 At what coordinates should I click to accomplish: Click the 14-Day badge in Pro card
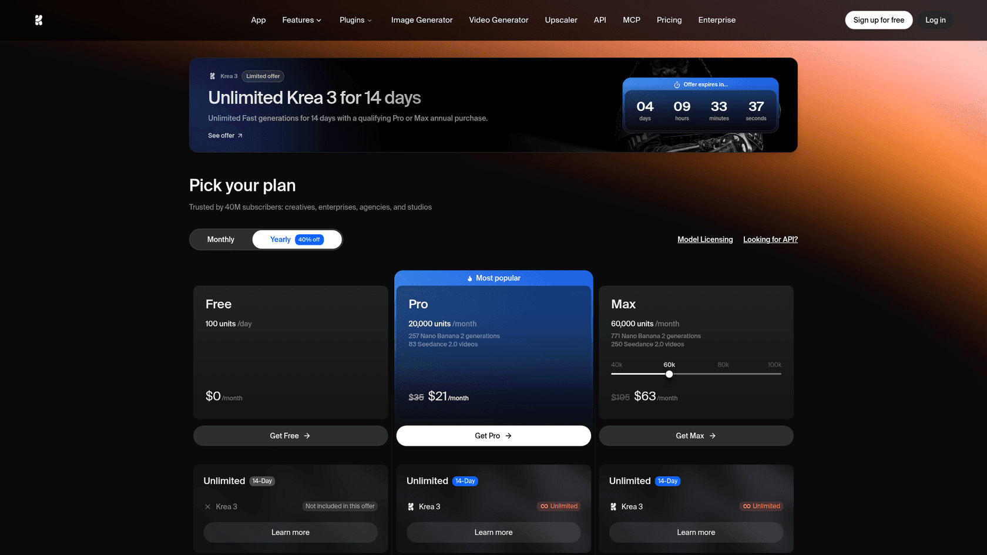[465, 481]
